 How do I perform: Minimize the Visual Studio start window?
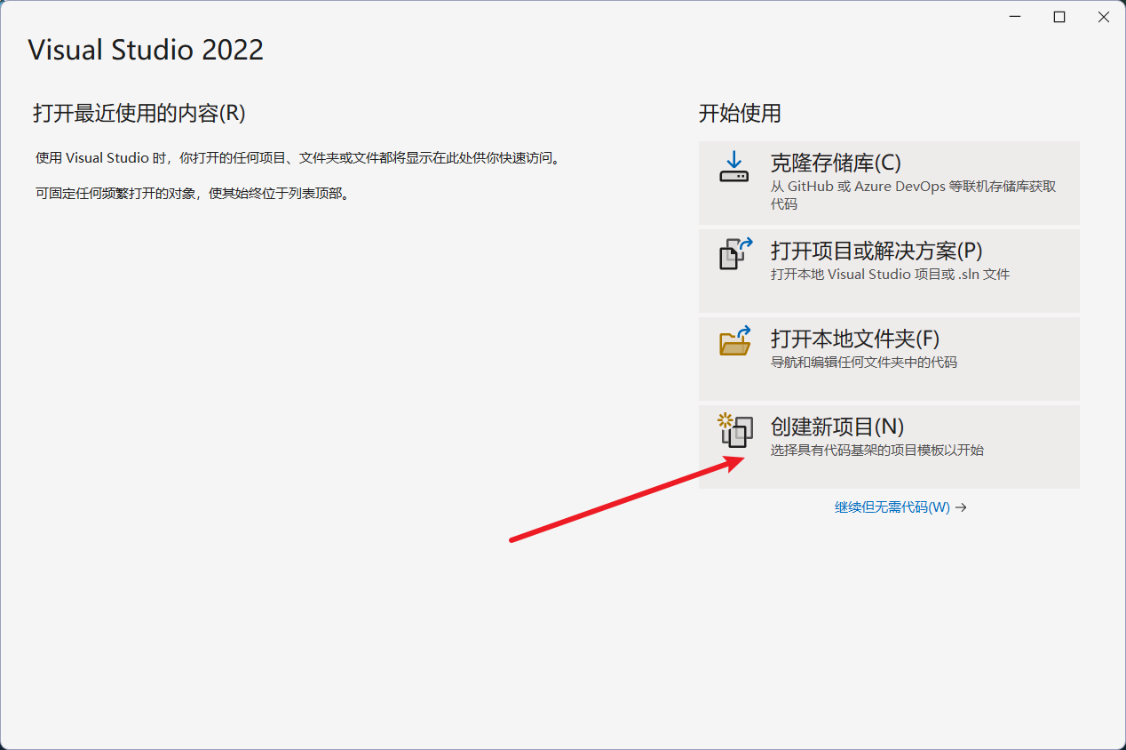pos(1014,17)
